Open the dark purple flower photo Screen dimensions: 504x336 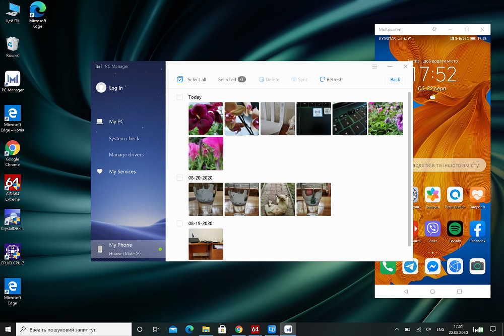[206, 119]
